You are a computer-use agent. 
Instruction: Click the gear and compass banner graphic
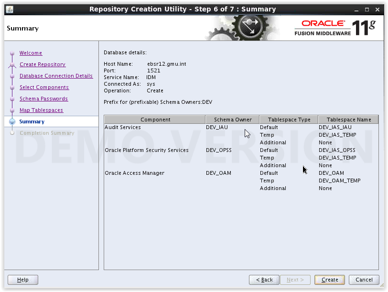(243, 28)
